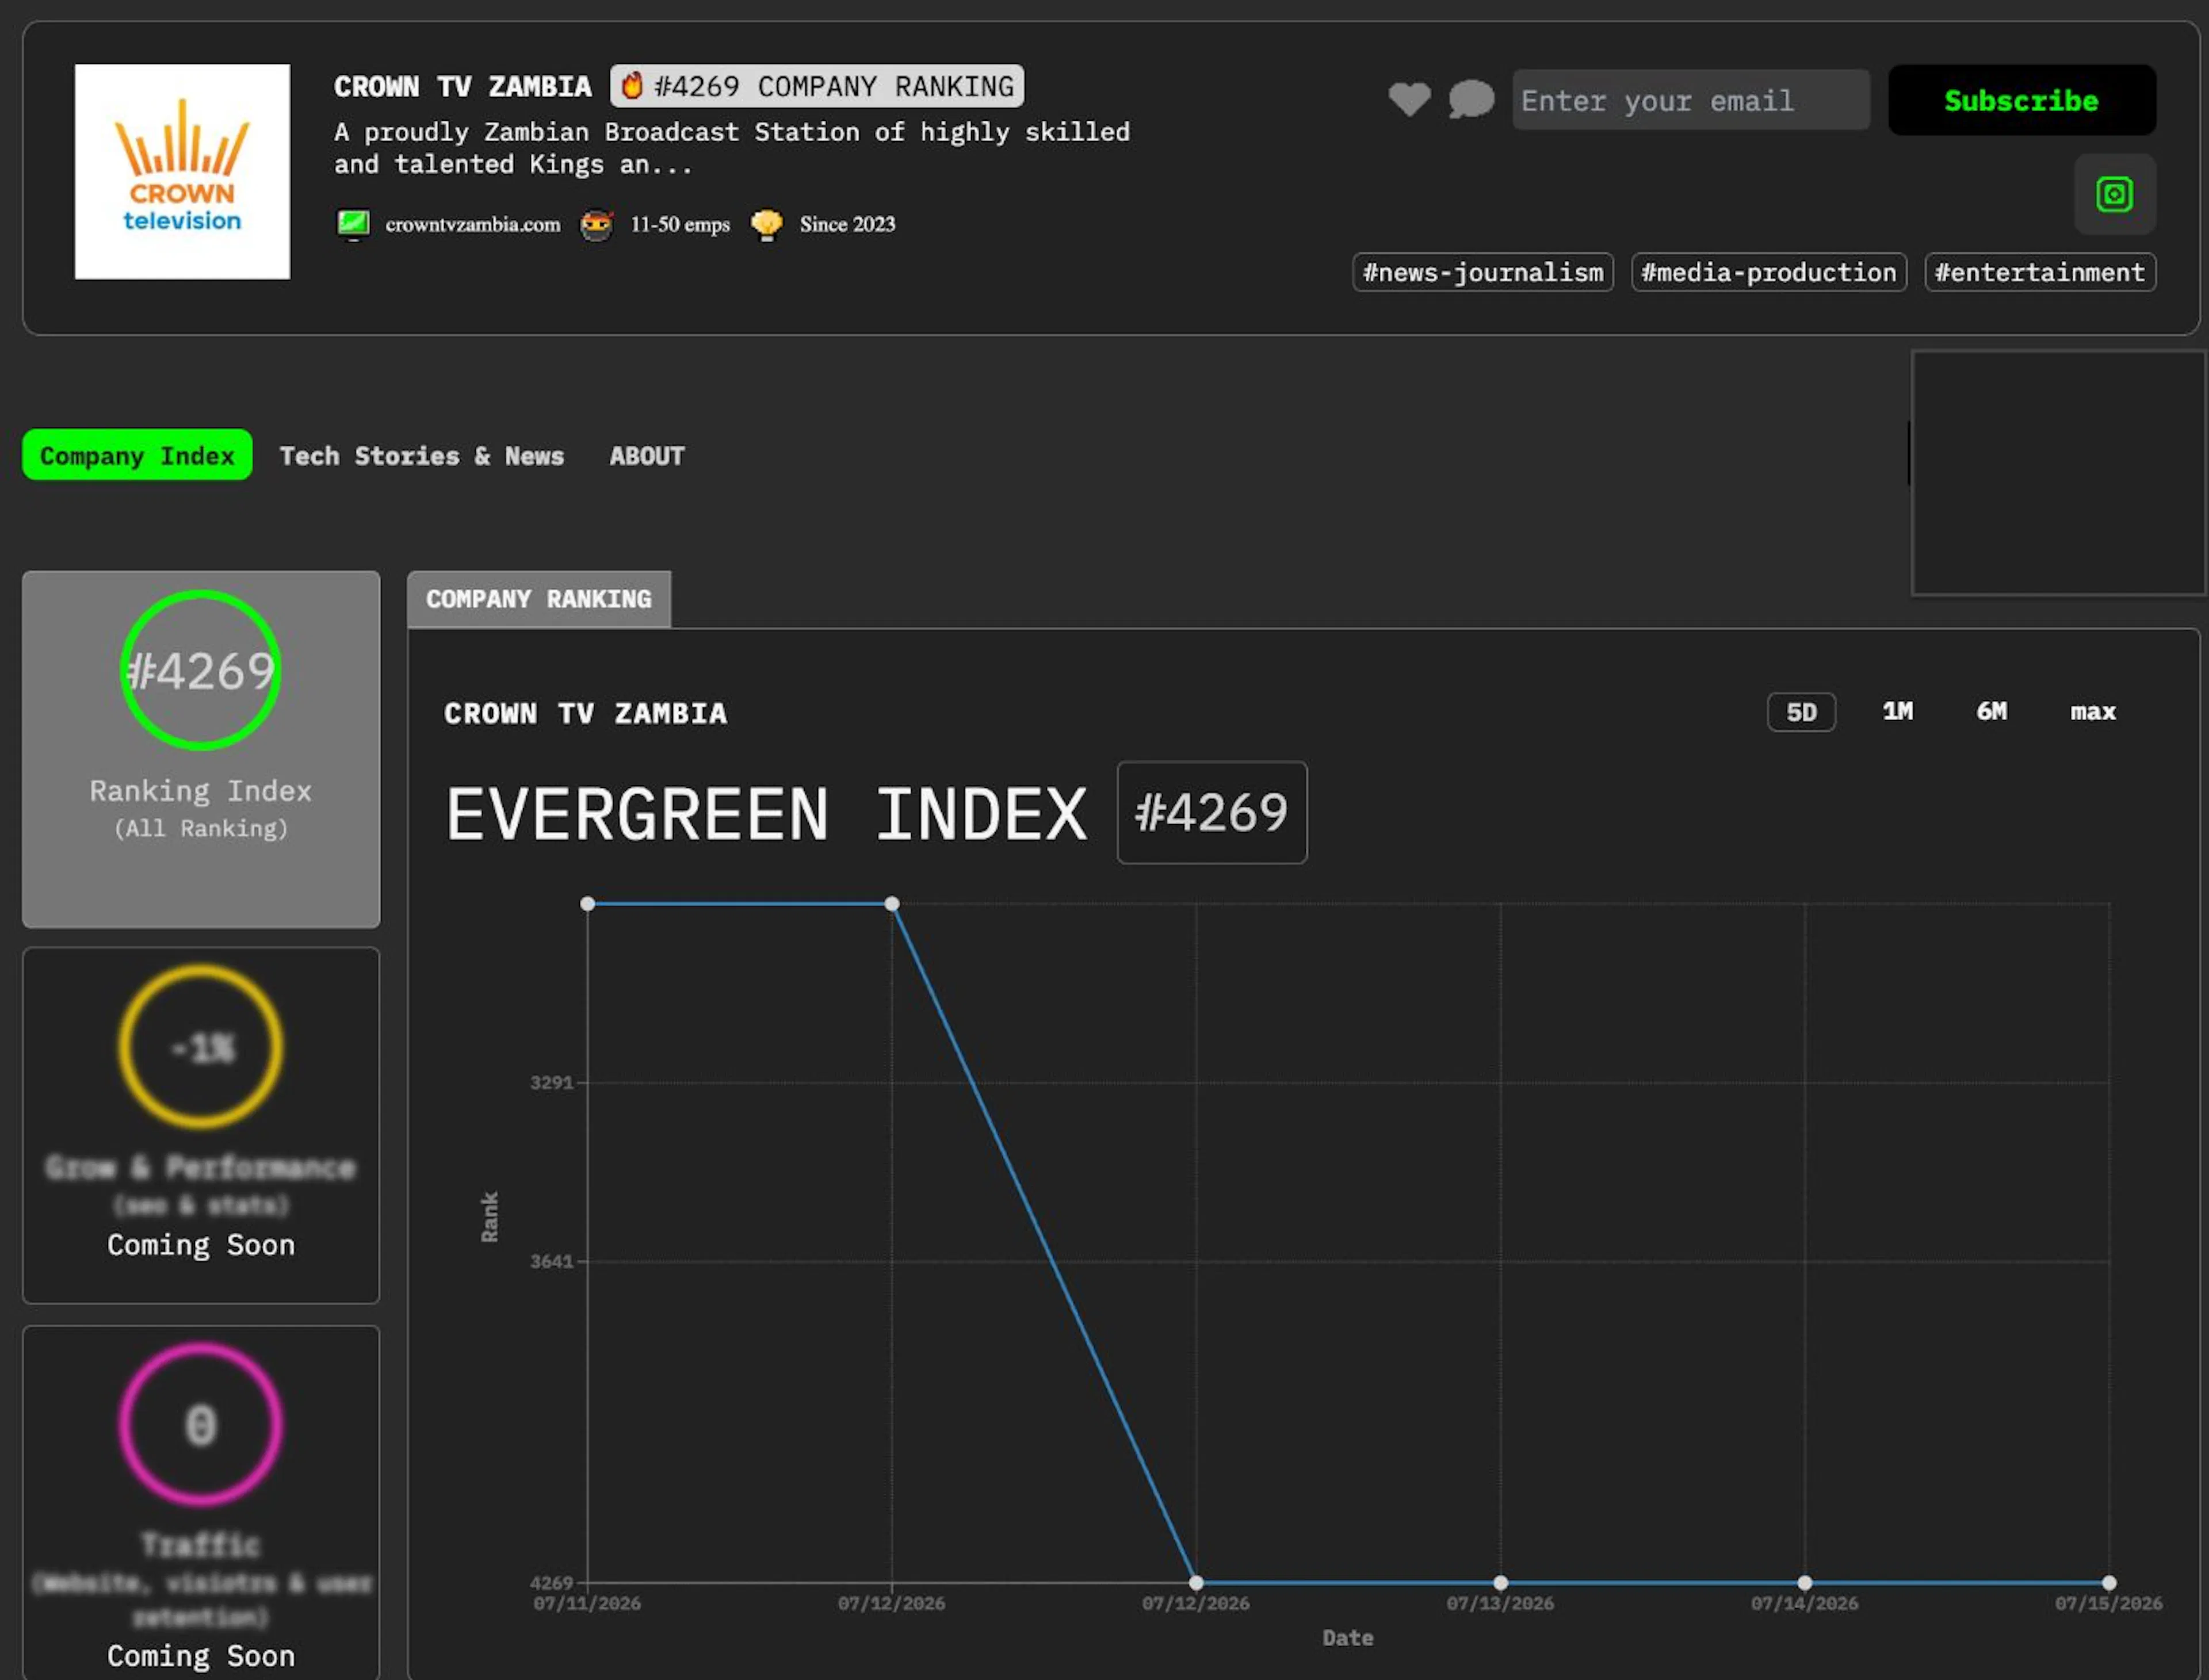Click the website monitor icon
This screenshot has width=2209, height=1680.
[353, 224]
